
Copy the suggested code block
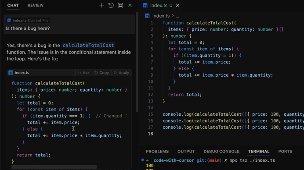(101, 73)
